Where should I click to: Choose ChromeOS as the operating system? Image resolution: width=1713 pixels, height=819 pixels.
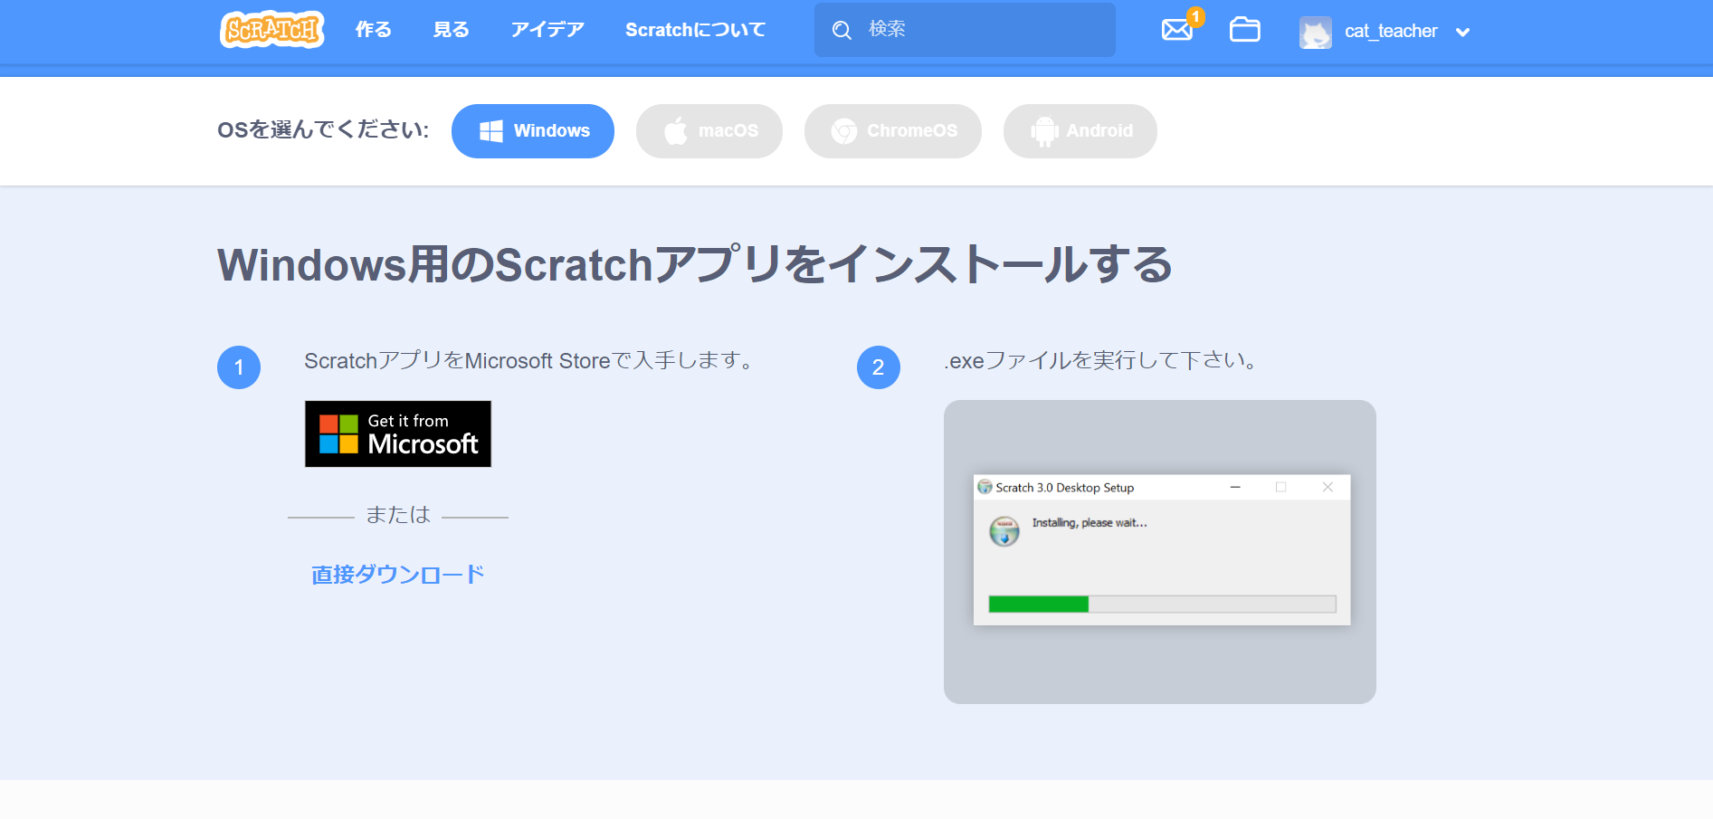point(893,131)
